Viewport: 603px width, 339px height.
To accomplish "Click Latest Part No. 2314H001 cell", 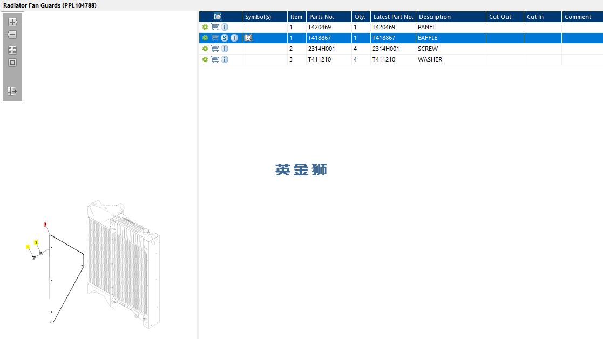I will pos(393,49).
